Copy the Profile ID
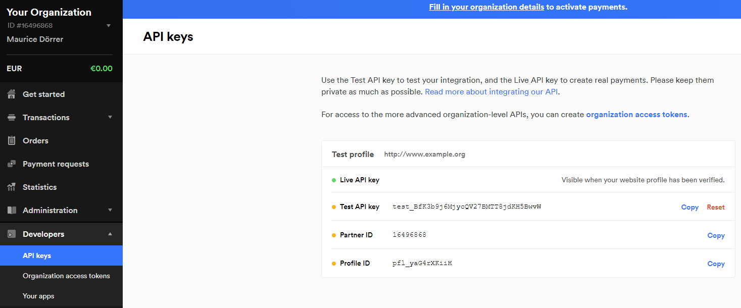This screenshot has height=308, width=741. tap(716, 264)
